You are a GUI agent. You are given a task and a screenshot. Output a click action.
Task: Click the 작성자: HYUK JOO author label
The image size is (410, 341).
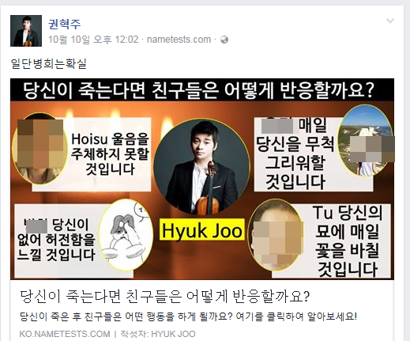pyautogui.click(x=158, y=334)
